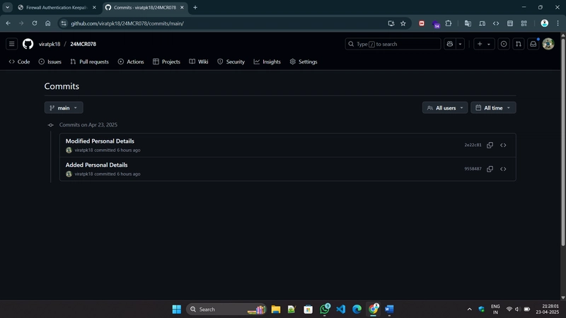Open the GitHub homepage logo

(x=28, y=44)
